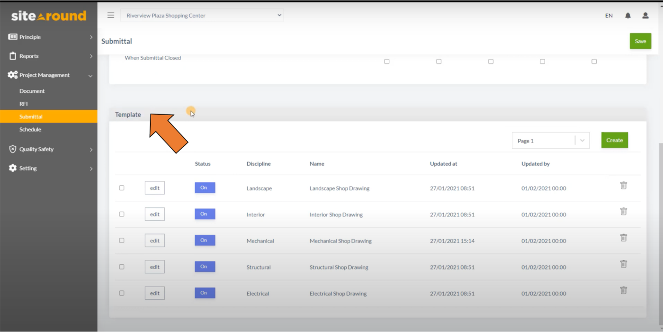The image size is (663, 332).
Task: Edit the Landscape template
Action: click(x=155, y=188)
